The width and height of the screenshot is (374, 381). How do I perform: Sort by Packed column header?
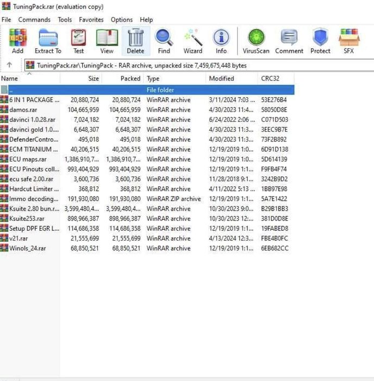click(x=123, y=78)
